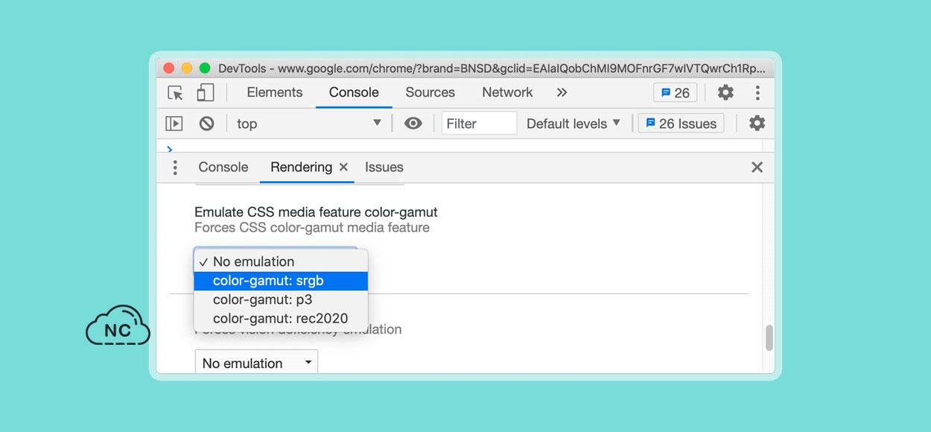The image size is (931, 432).
Task: Switch to the Issues drawer tab
Action: click(384, 167)
